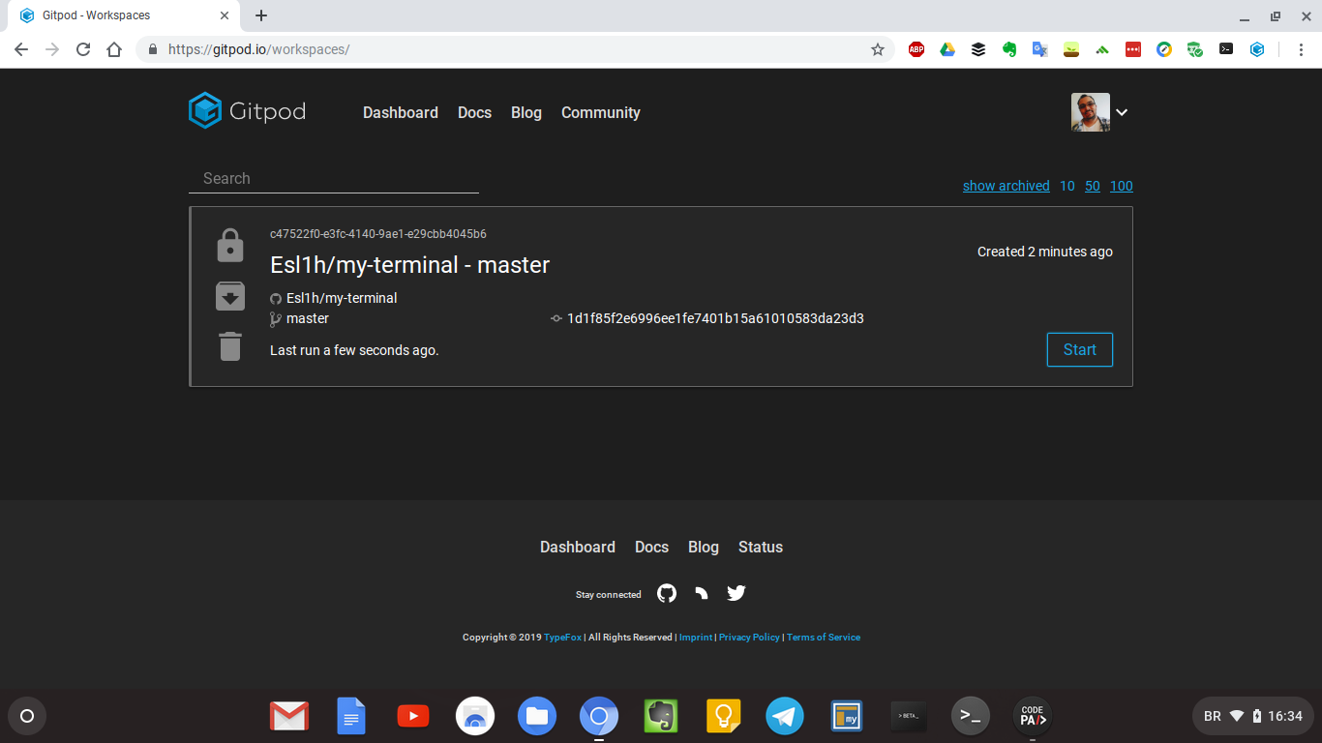Click the master branch label
This screenshot has height=743, width=1322.
308,318
